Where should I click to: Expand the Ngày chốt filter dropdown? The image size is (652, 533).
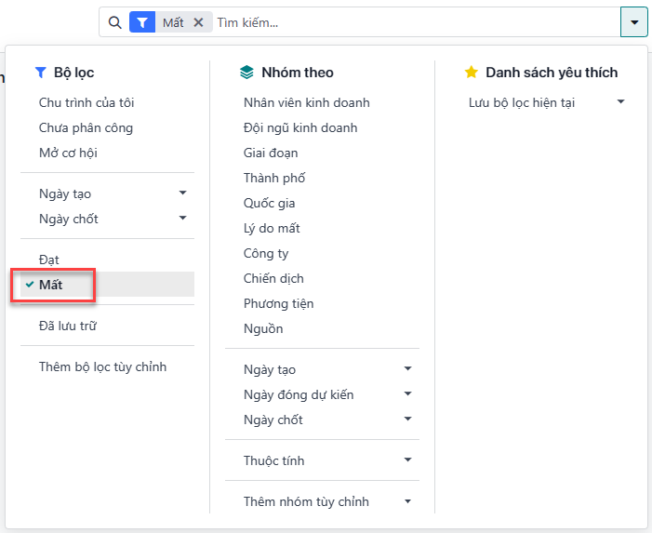107,219
